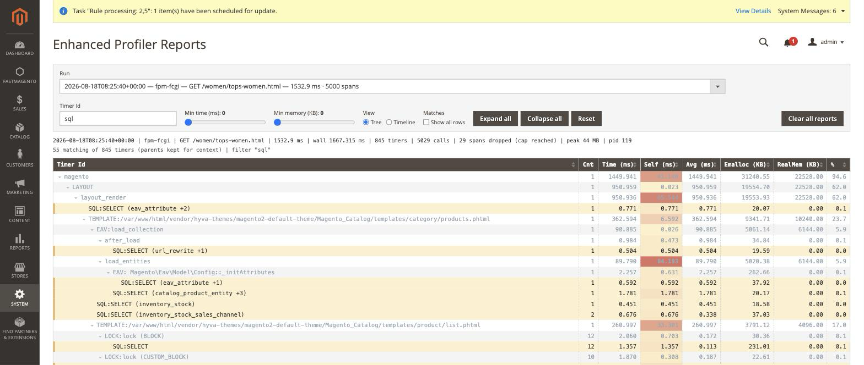Select the Tree view radio button

(366, 122)
